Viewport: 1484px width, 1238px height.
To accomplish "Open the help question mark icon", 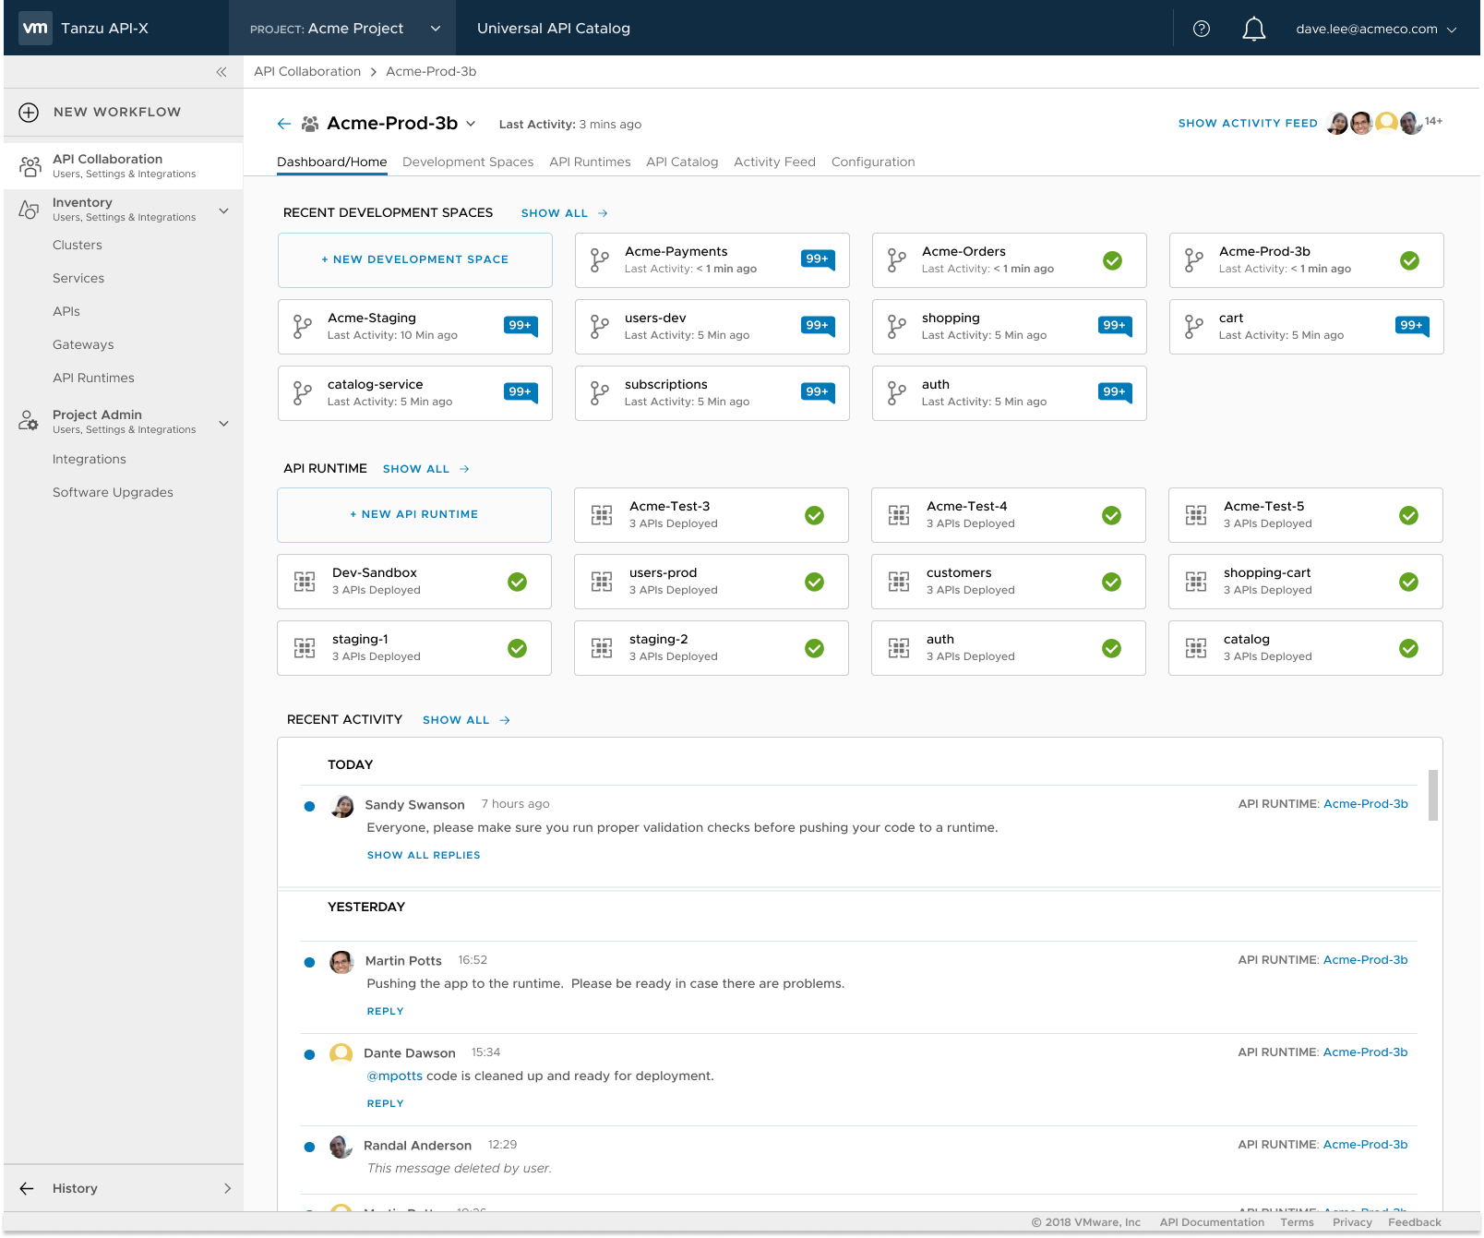I will coord(1201,29).
